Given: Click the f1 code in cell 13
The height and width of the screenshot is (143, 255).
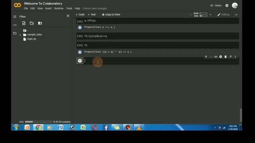Looking at the screenshot, I should click(86, 45).
